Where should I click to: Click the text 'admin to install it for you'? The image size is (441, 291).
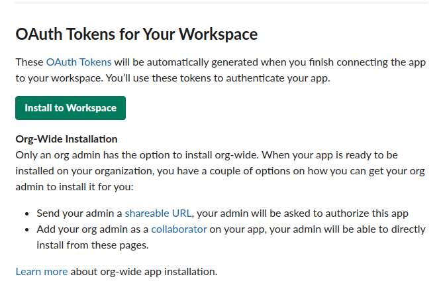[74, 186]
